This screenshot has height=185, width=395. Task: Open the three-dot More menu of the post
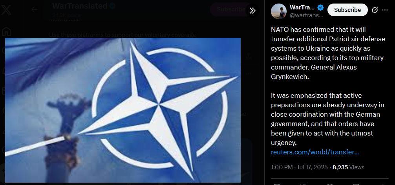click(x=385, y=10)
